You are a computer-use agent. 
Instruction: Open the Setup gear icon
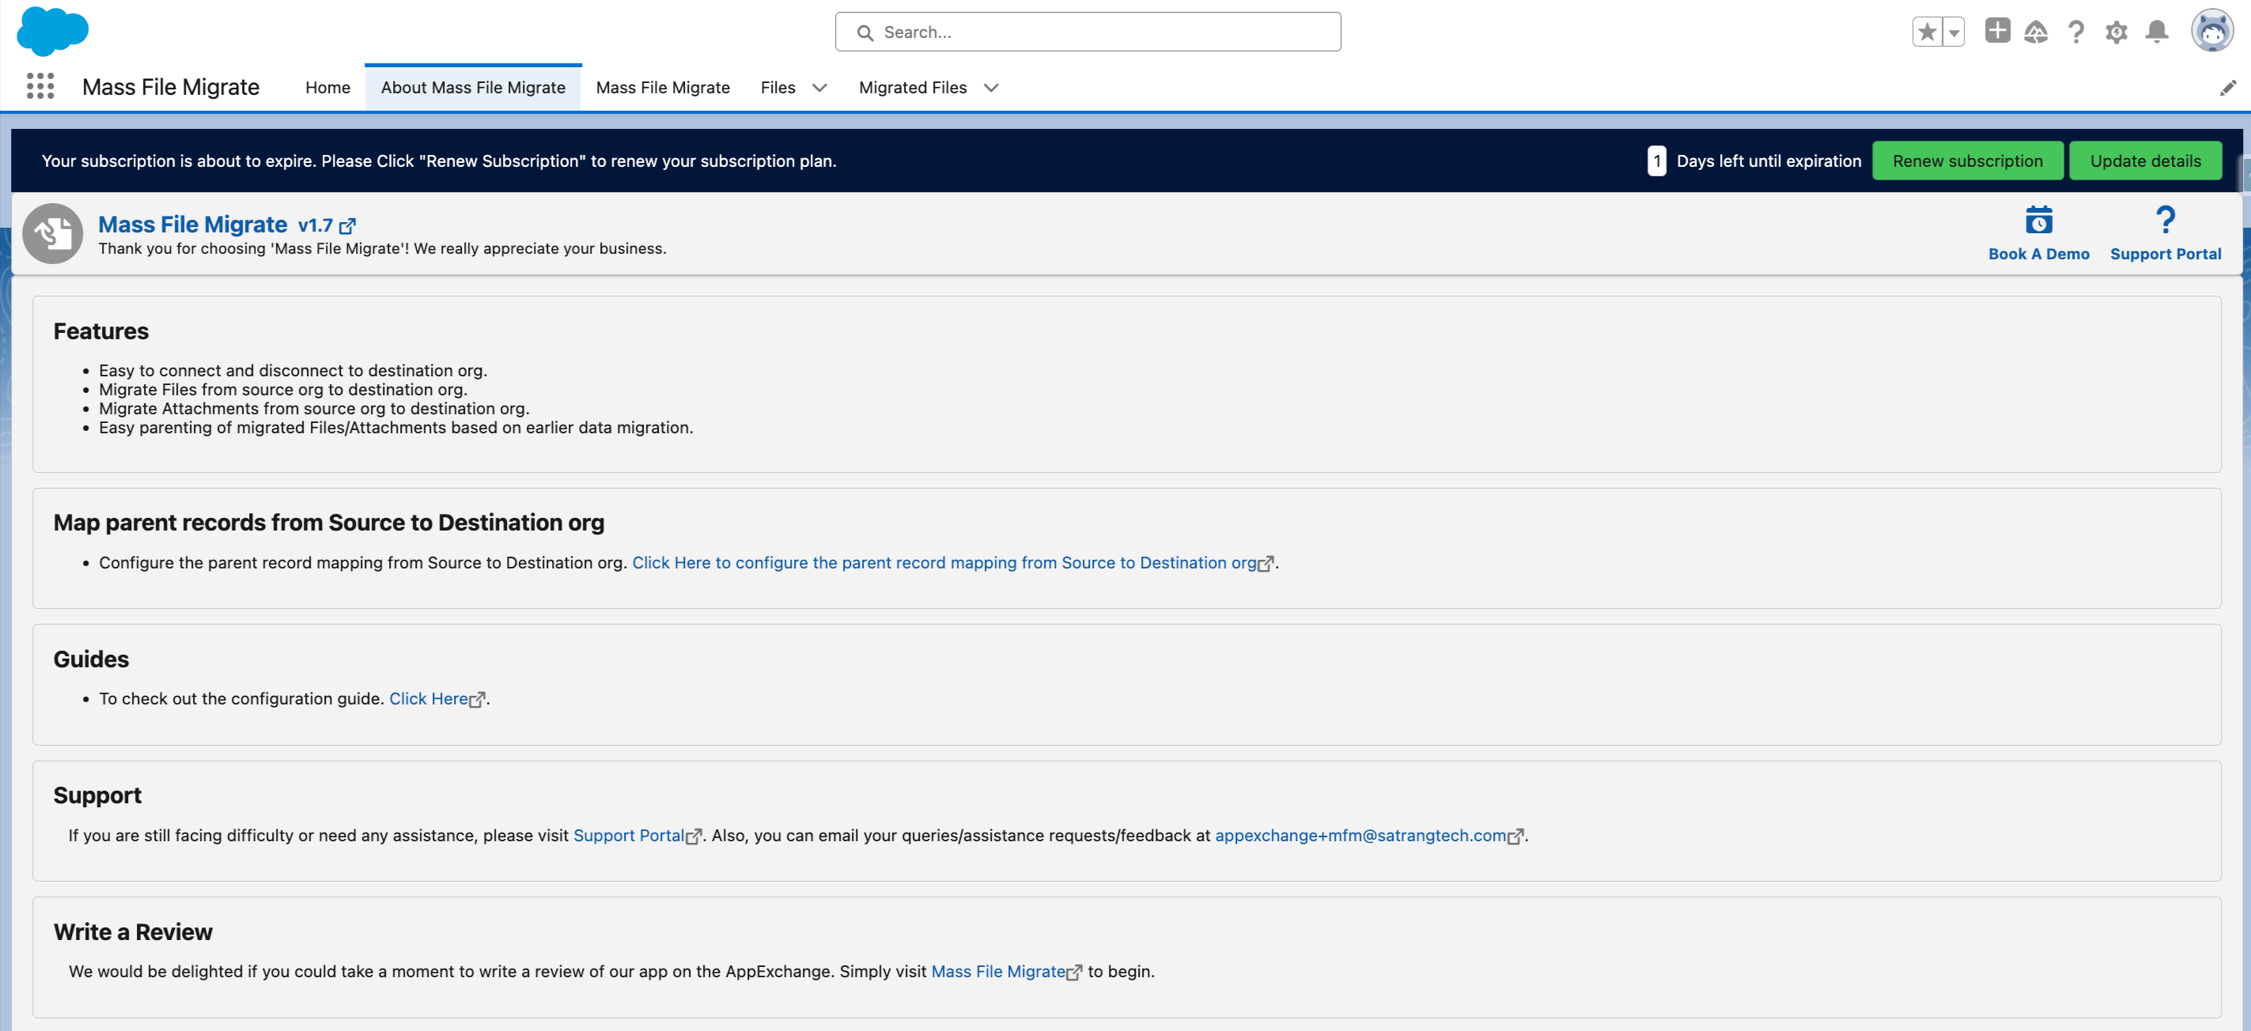[x=2116, y=32]
